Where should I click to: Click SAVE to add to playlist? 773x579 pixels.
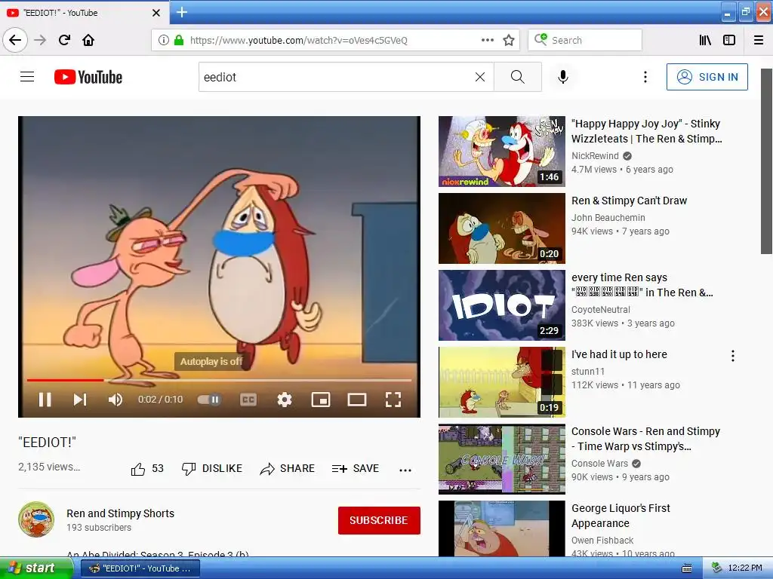coord(355,469)
